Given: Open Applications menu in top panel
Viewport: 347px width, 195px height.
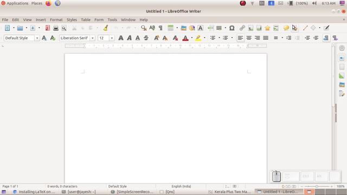Looking at the screenshot, I should [15, 3].
